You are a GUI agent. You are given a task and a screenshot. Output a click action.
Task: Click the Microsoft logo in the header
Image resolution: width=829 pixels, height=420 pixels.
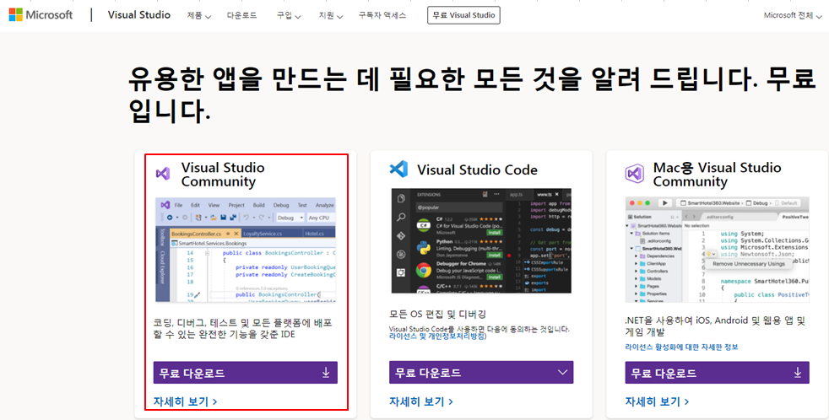[x=41, y=15]
